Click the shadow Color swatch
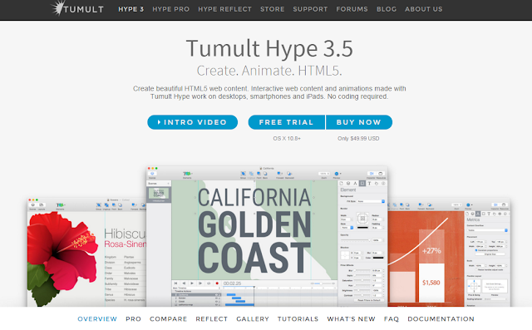Viewport: 532px width, 330px height. tap(378, 258)
